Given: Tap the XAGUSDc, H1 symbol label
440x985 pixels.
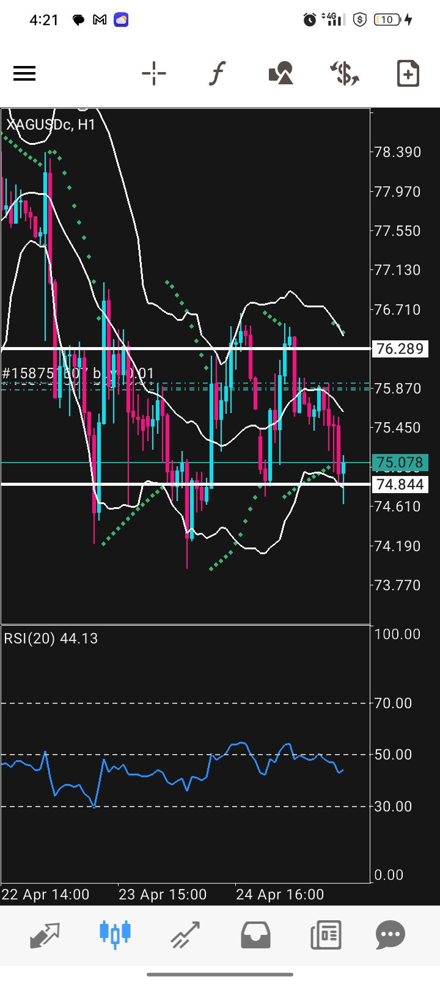Looking at the screenshot, I should [x=51, y=125].
